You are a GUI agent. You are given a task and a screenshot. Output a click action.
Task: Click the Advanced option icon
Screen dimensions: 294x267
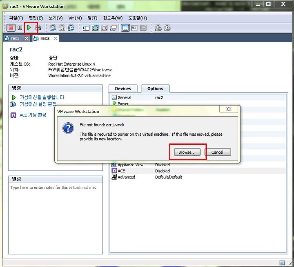(114, 177)
